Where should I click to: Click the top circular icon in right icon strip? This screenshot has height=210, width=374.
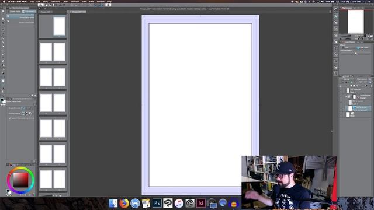(335, 9)
